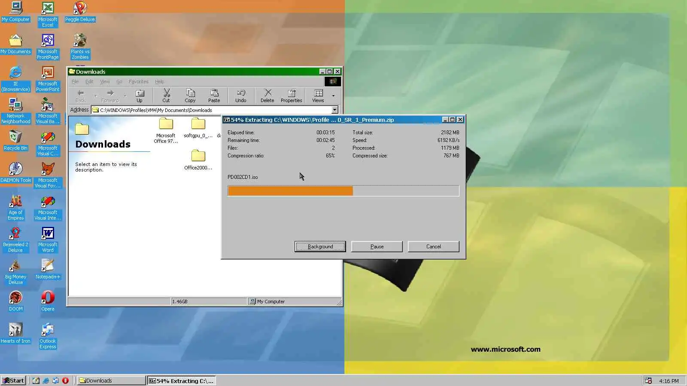Select the softgpu_0_ folder
Screen dimensions: 687x386
[x=198, y=128]
